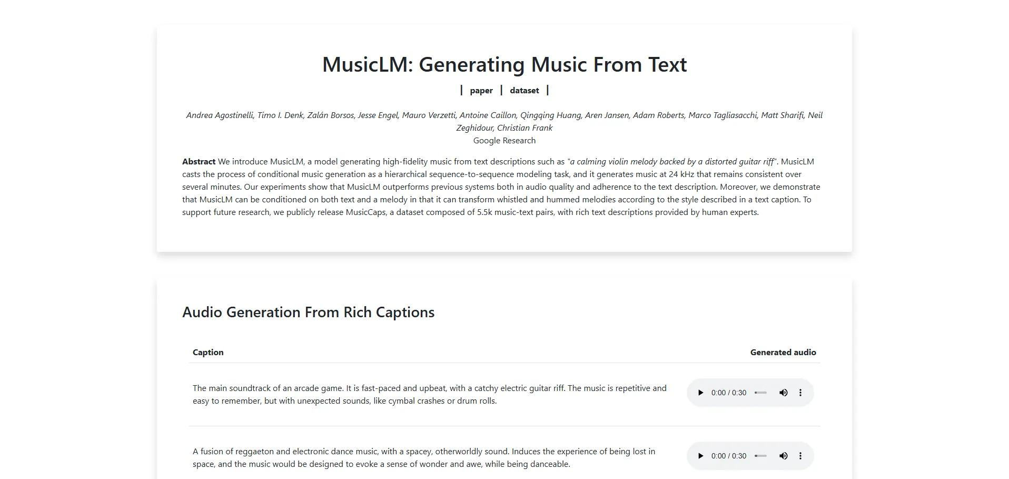This screenshot has height=479, width=1009.
Task: Click the Audio Generation From Rich Captions heading
Action: 308,312
